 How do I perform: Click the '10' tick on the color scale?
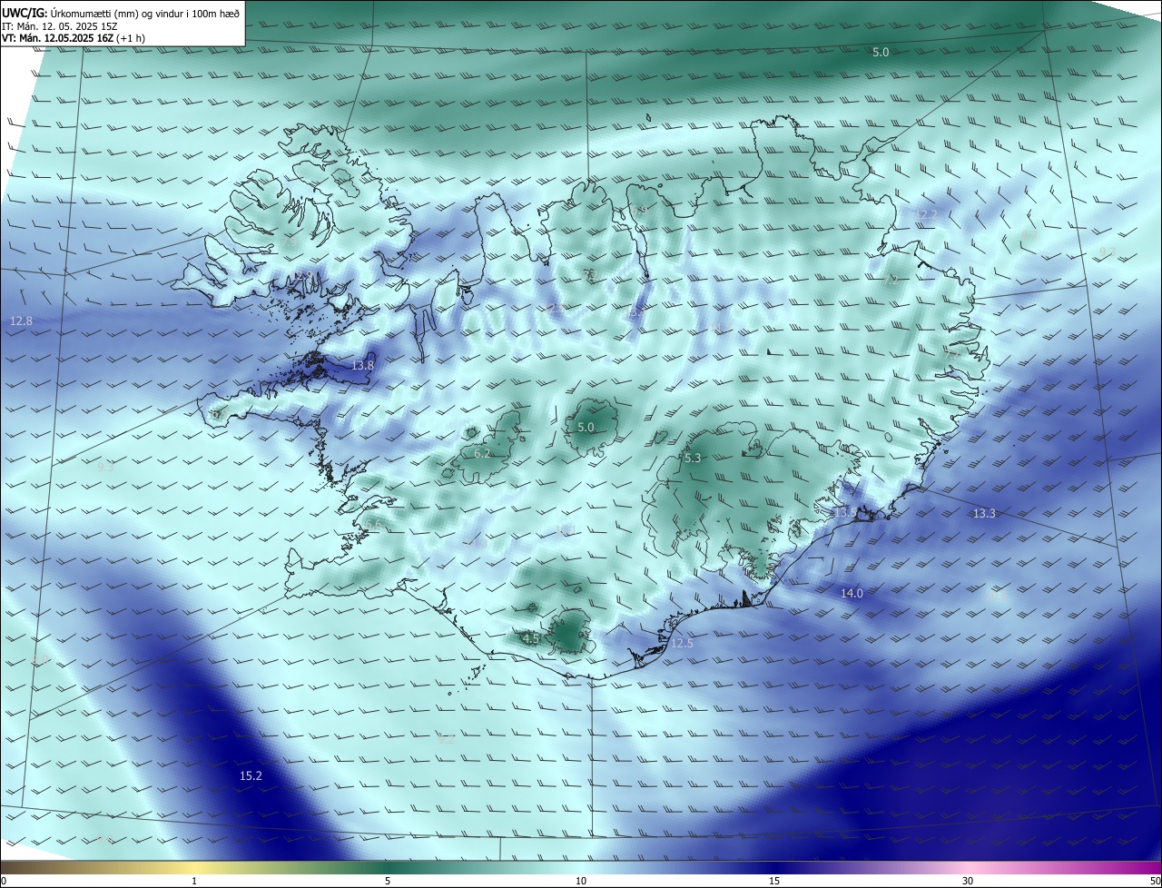pyautogui.click(x=581, y=881)
